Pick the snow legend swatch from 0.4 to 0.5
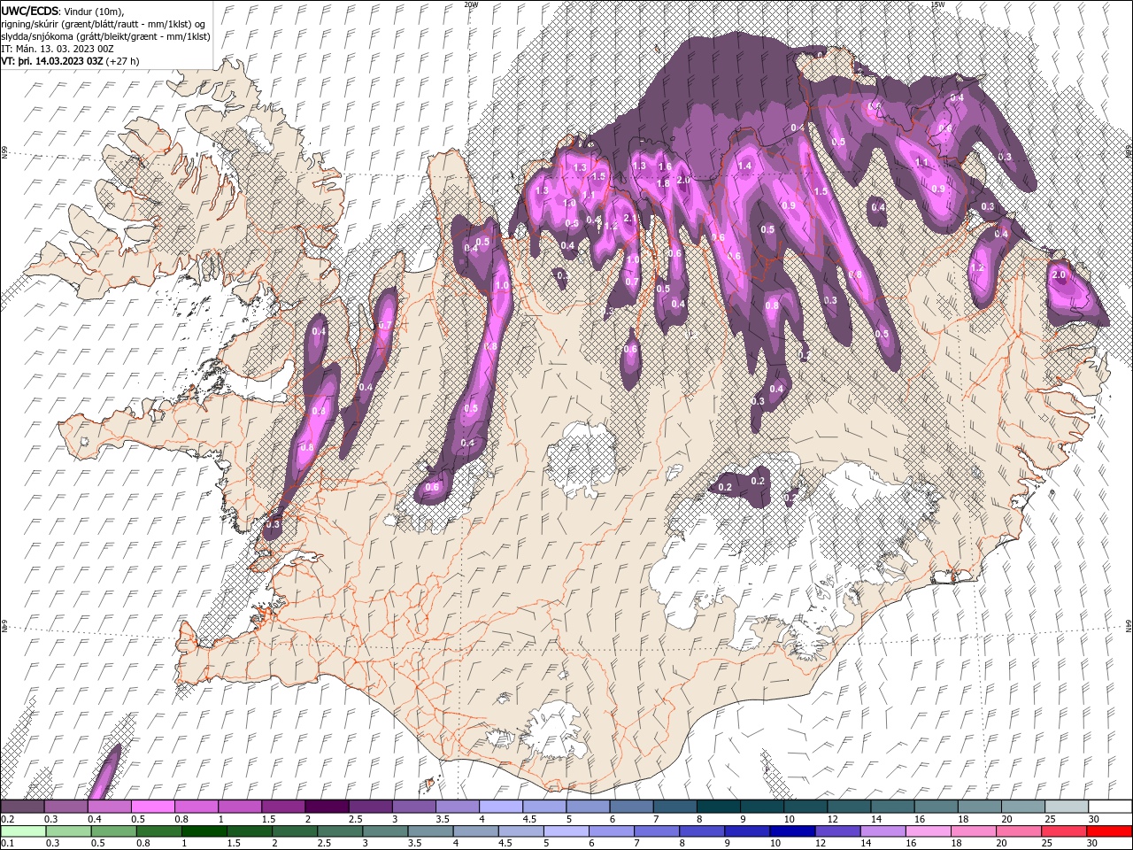This screenshot has width=1133, height=850. 110,807
